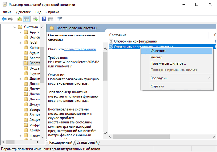The image size is (217, 152).
Task: Switch to the Стандартный tab
Action: click(87, 142)
